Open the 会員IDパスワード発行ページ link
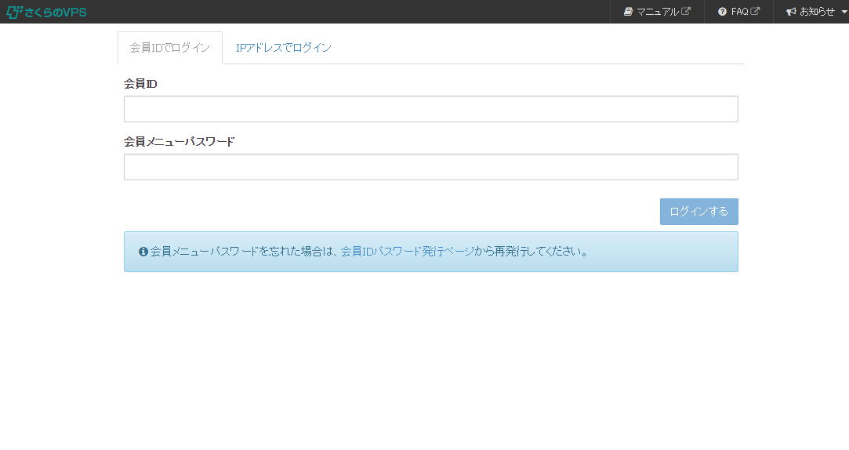 click(x=407, y=252)
